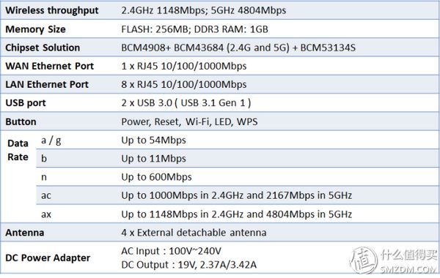Select the DC Power Adapter label
Viewport: 440px width, 278px height.
pyautogui.click(x=48, y=258)
